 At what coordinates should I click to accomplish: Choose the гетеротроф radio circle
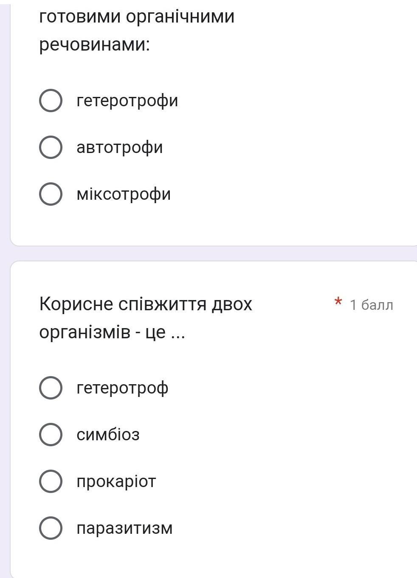(51, 388)
